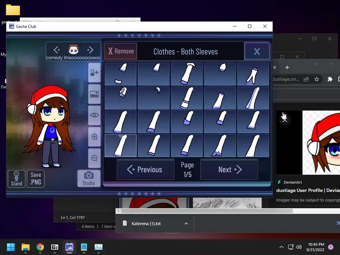340x255 pixels.
Task: Open network icon in system tray
Action: pyautogui.click(x=291, y=247)
